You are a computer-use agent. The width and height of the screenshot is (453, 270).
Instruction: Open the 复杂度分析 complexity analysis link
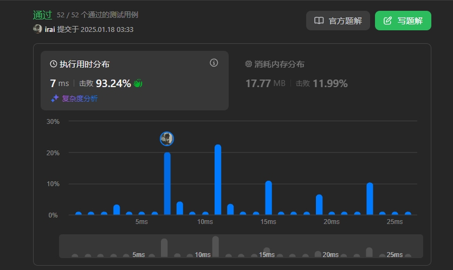point(80,98)
